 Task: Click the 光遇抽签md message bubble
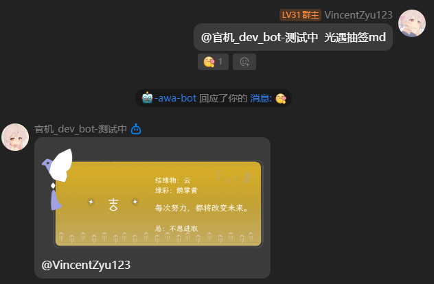tap(293, 37)
